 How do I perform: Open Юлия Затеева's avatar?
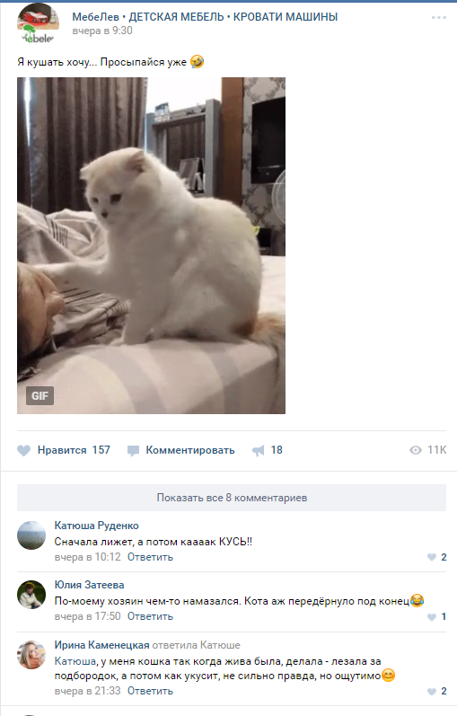click(31, 595)
